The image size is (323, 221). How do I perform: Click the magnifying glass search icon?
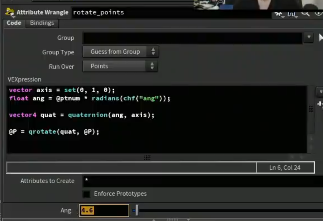[x=305, y=14]
